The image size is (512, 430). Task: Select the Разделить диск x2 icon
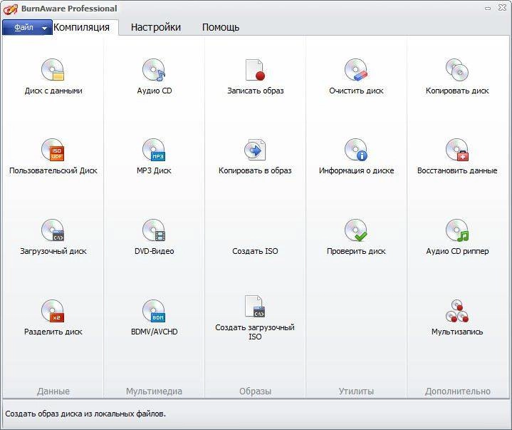point(53,311)
